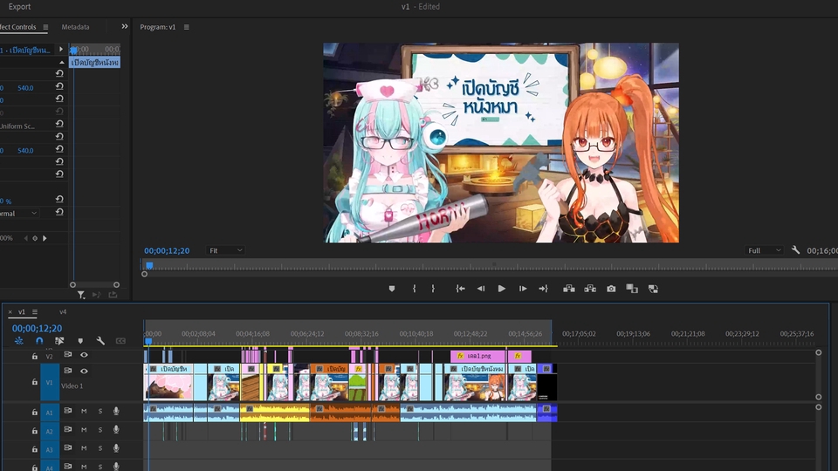This screenshot has height=471, width=838.
Task: Open the Effect Controls panel menu
Action: [x=45, y=27]
